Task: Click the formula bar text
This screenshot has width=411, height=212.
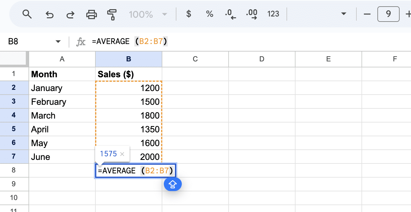Action: click(130, 42)
